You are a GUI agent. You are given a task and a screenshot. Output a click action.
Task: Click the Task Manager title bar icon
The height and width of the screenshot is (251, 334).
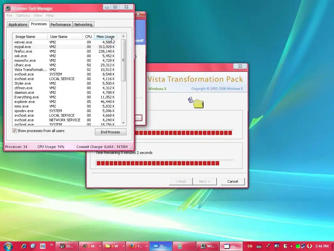(8, 8)
